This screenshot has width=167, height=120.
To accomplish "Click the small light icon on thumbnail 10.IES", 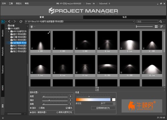I will tap(99, 73).
